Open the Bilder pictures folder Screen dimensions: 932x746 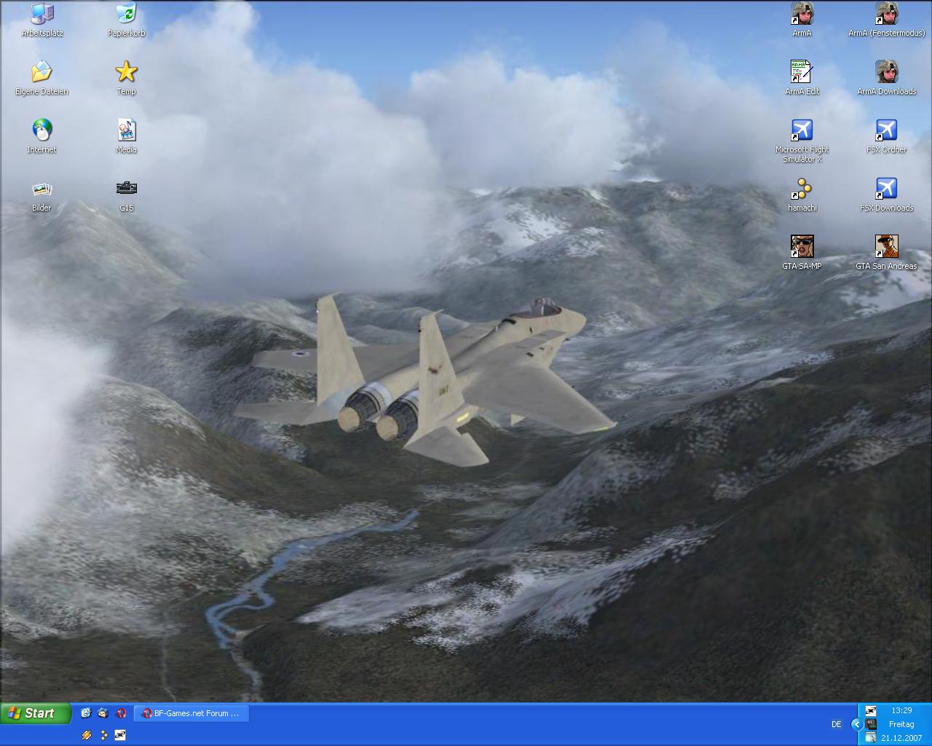tap(42, 189)
